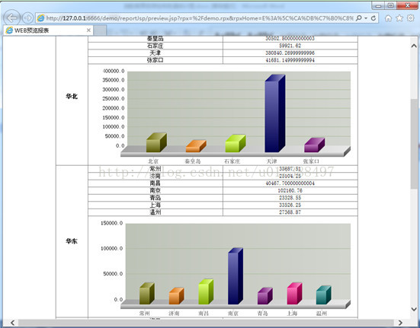Click the 59921.62 value cell
Viewport: 420px width, 328px height.
(x=290, y=46)
